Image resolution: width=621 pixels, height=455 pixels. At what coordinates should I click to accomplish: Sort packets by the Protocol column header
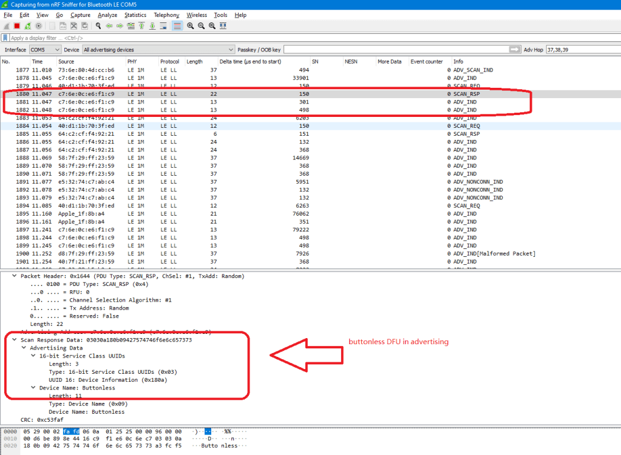point(170,62)
